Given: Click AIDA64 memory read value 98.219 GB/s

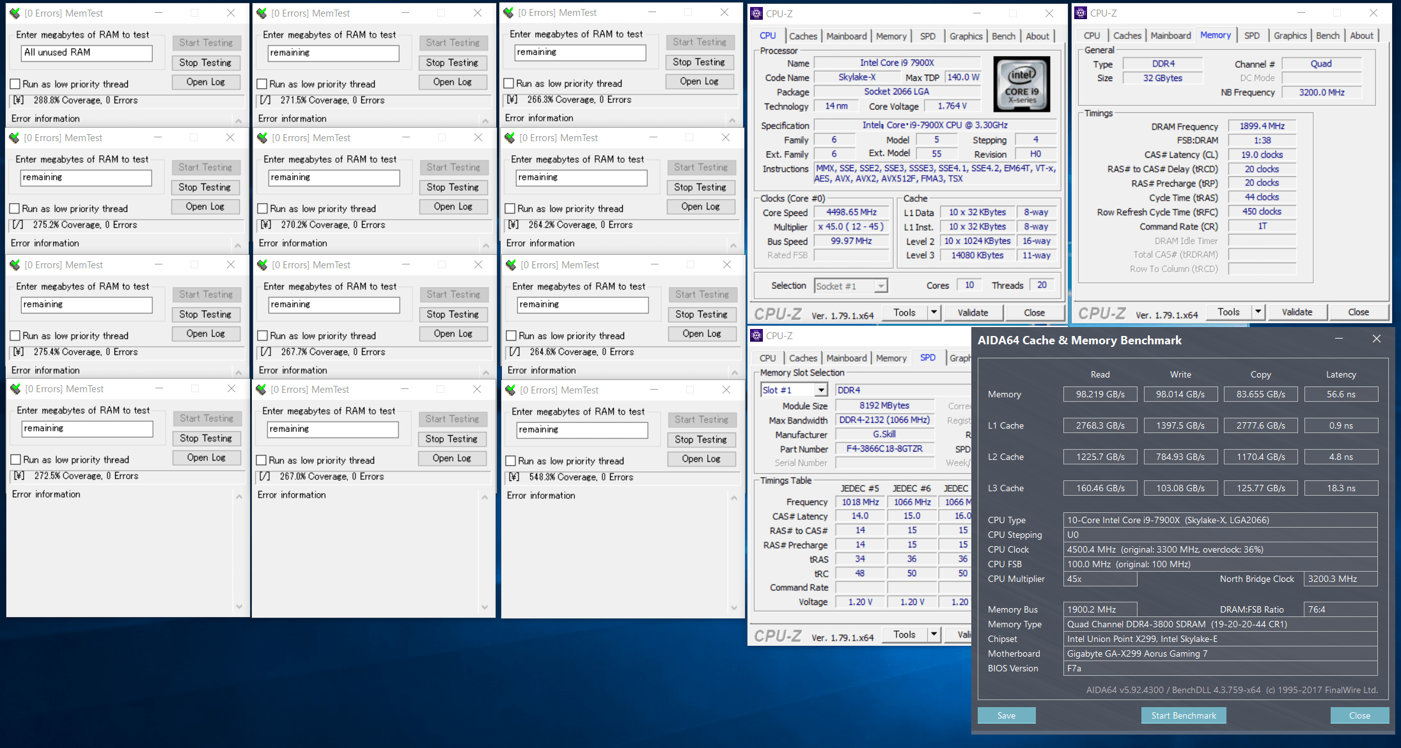Looking at the screenshot, I should (1100, 394).
